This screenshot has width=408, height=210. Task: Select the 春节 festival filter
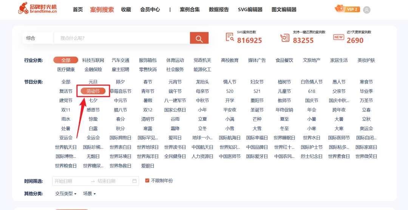tap(148, 82)
